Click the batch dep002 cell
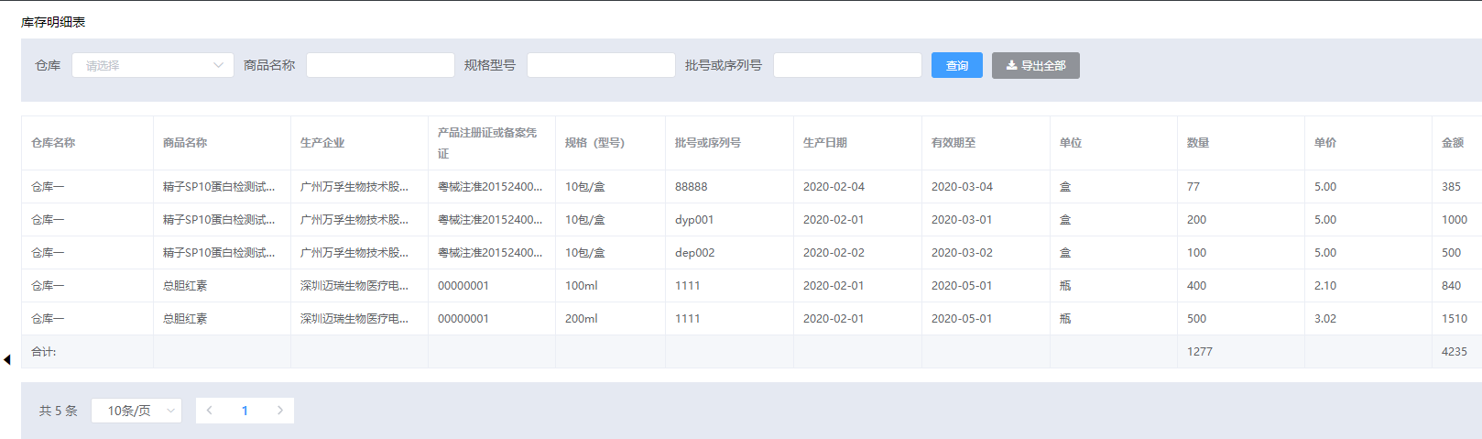 point(694,253)
